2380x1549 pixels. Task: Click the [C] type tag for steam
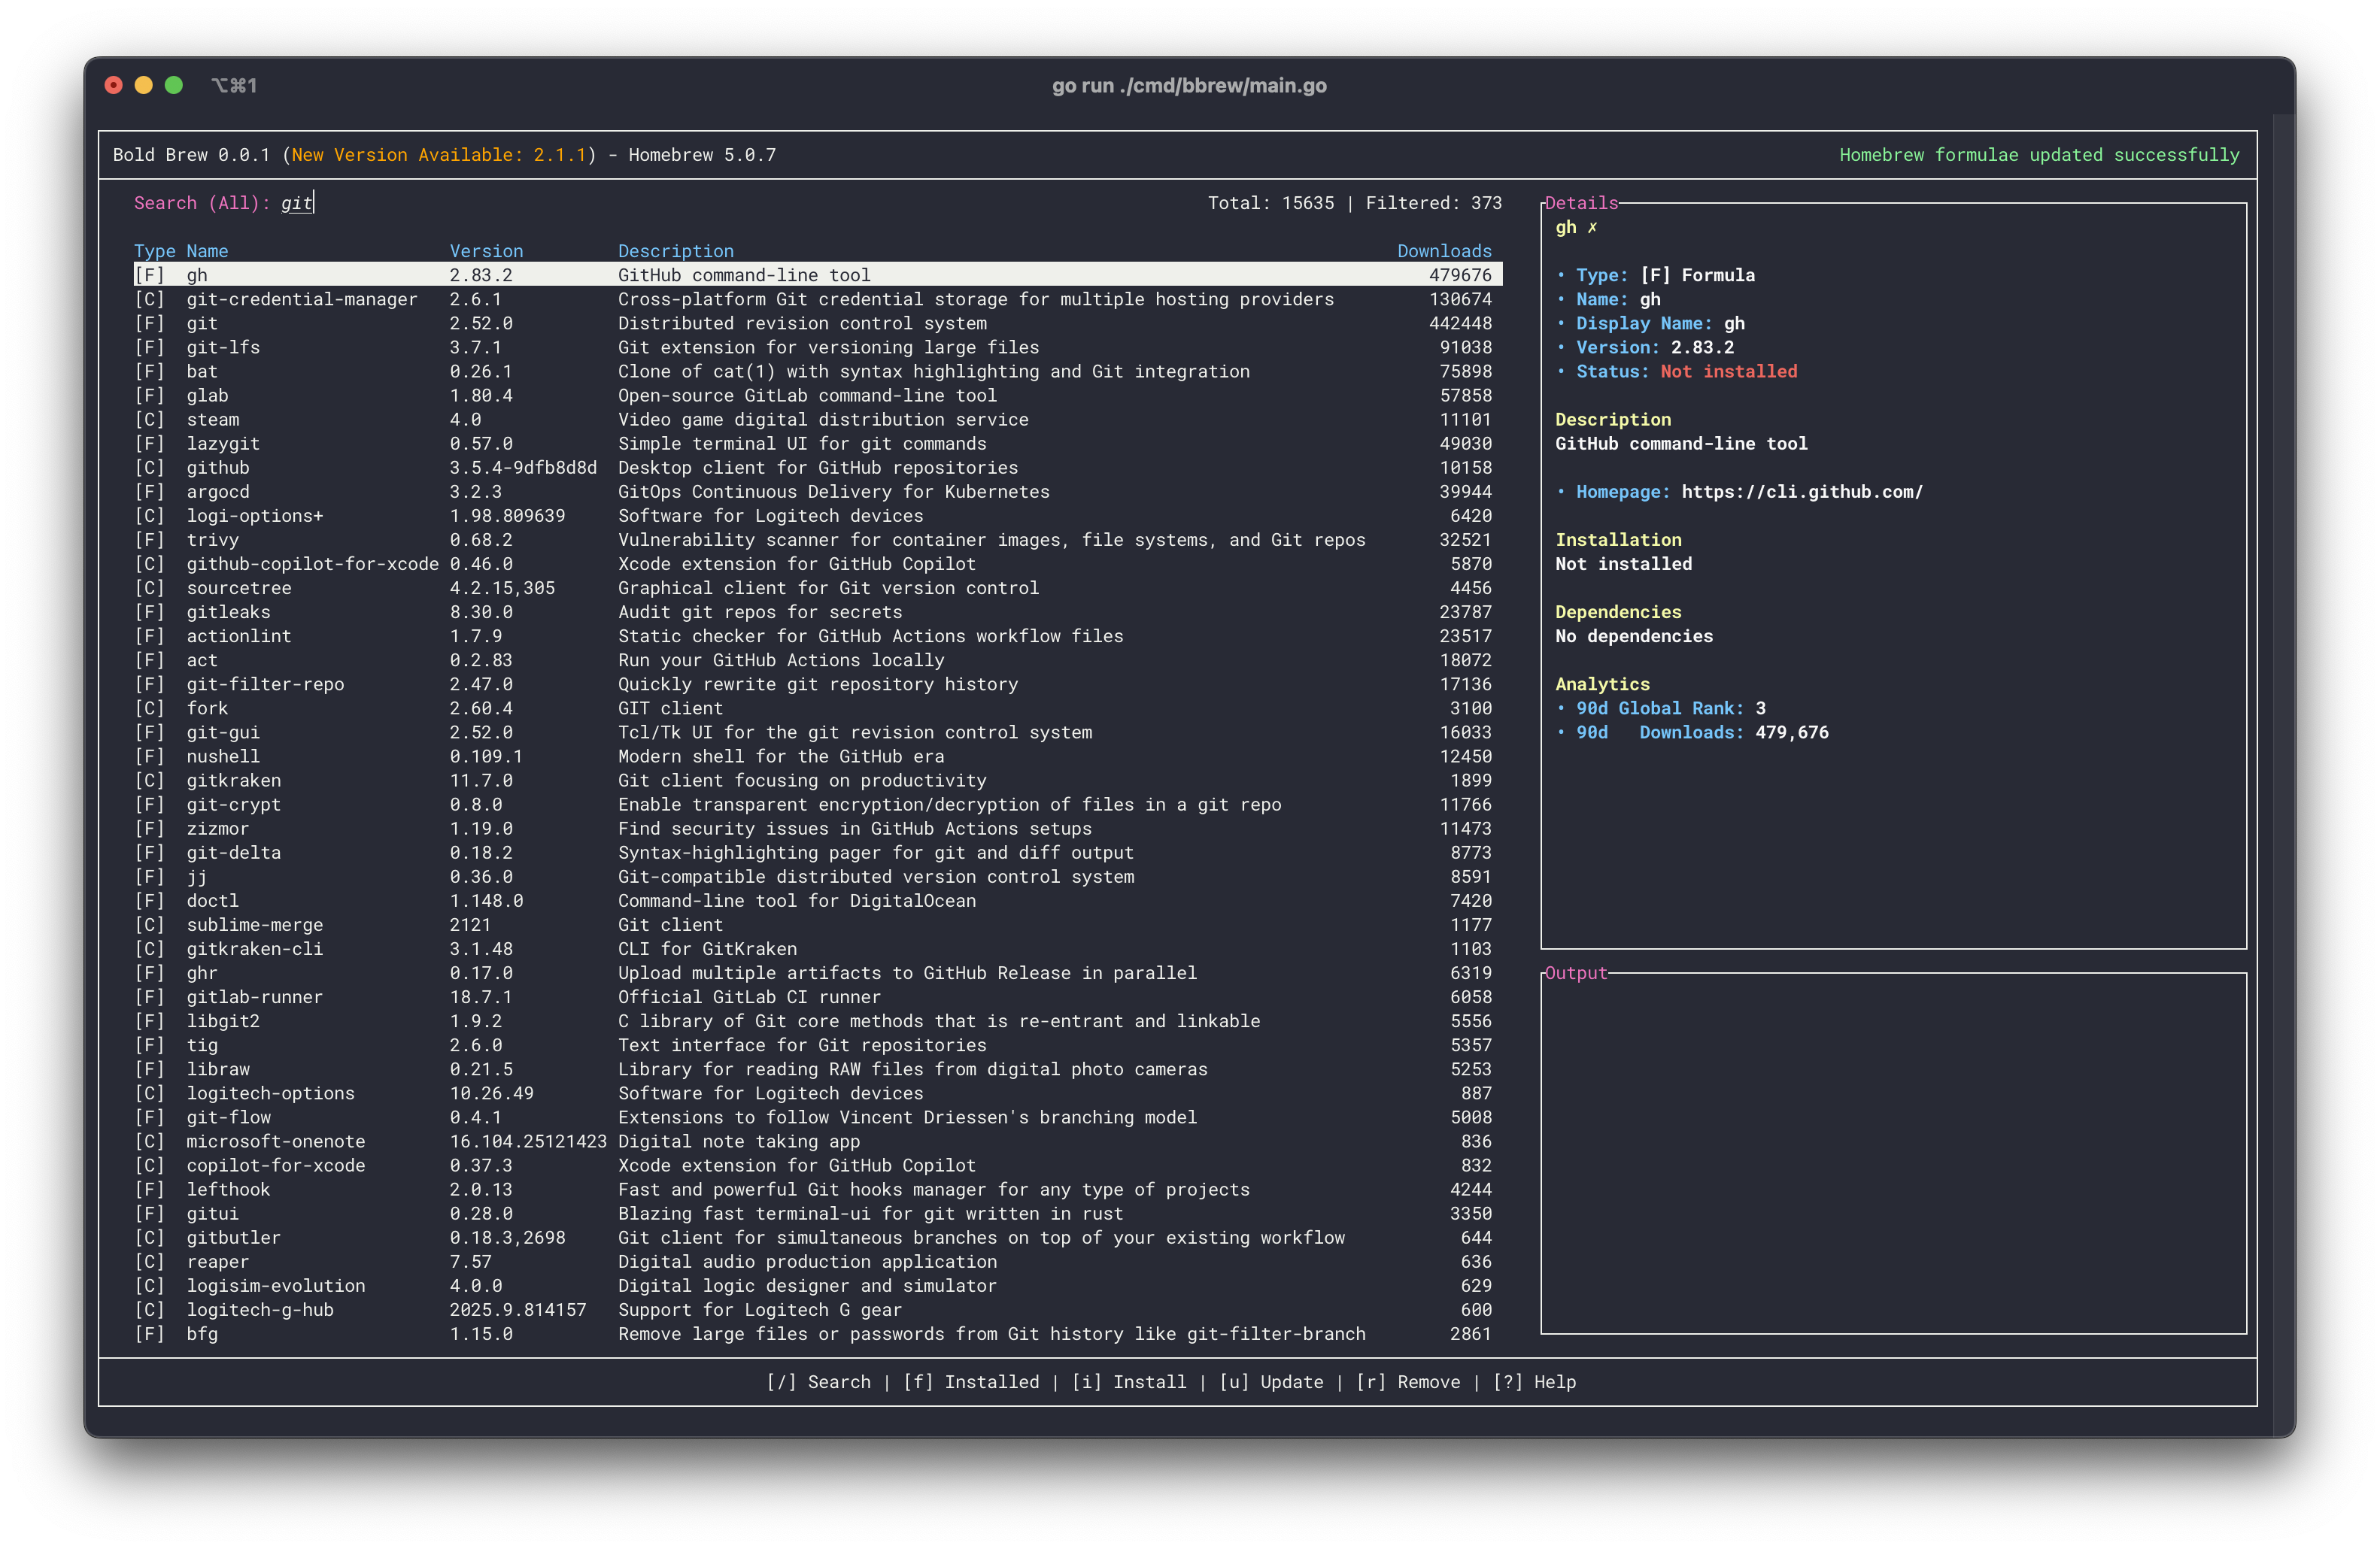[x=149, y=420]
